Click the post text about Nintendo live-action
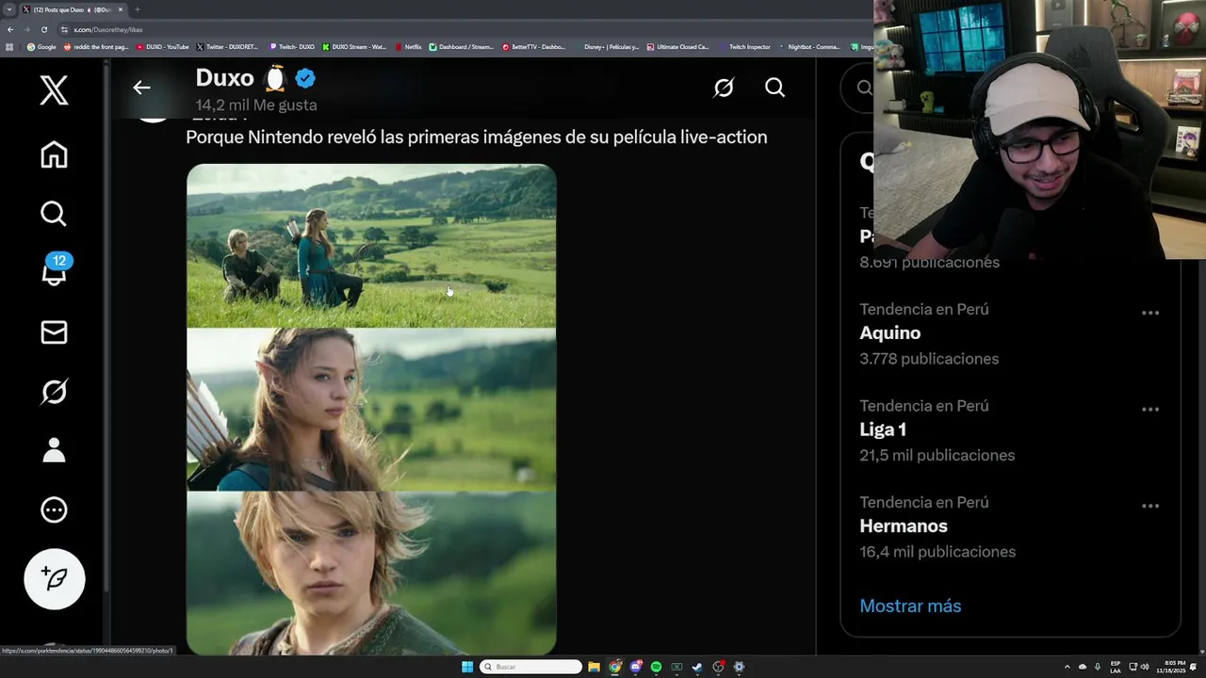Screen dimensions: 1206x678 coord(477,137)
